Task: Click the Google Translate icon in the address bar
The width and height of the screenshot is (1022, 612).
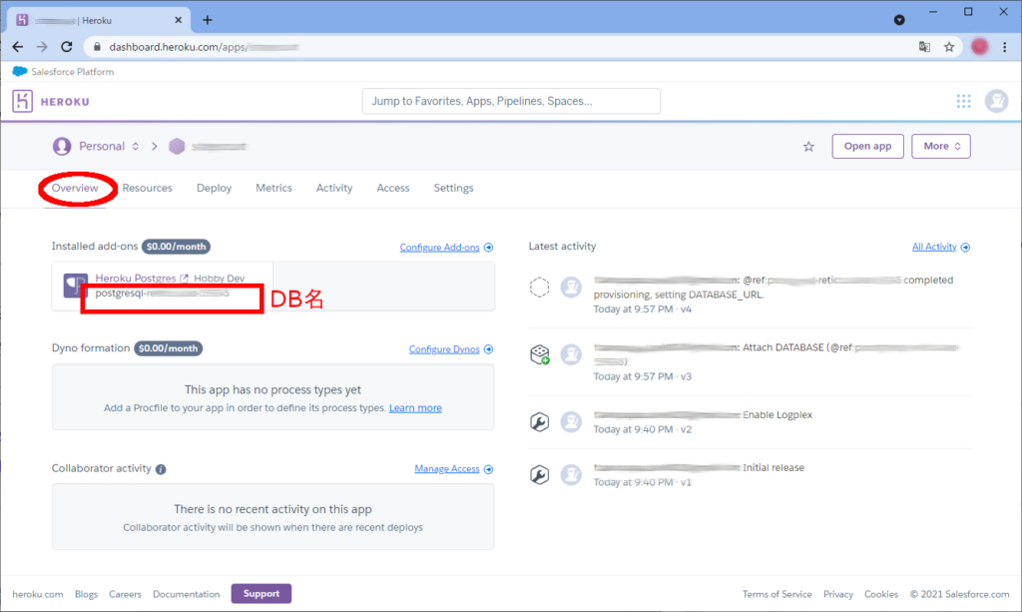Action: click(924, 47)
